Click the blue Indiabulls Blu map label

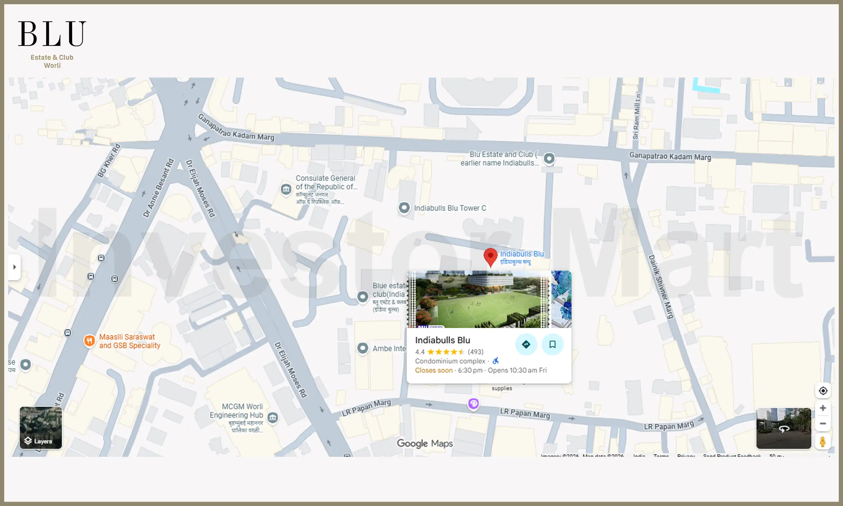[x=522, y=257]
